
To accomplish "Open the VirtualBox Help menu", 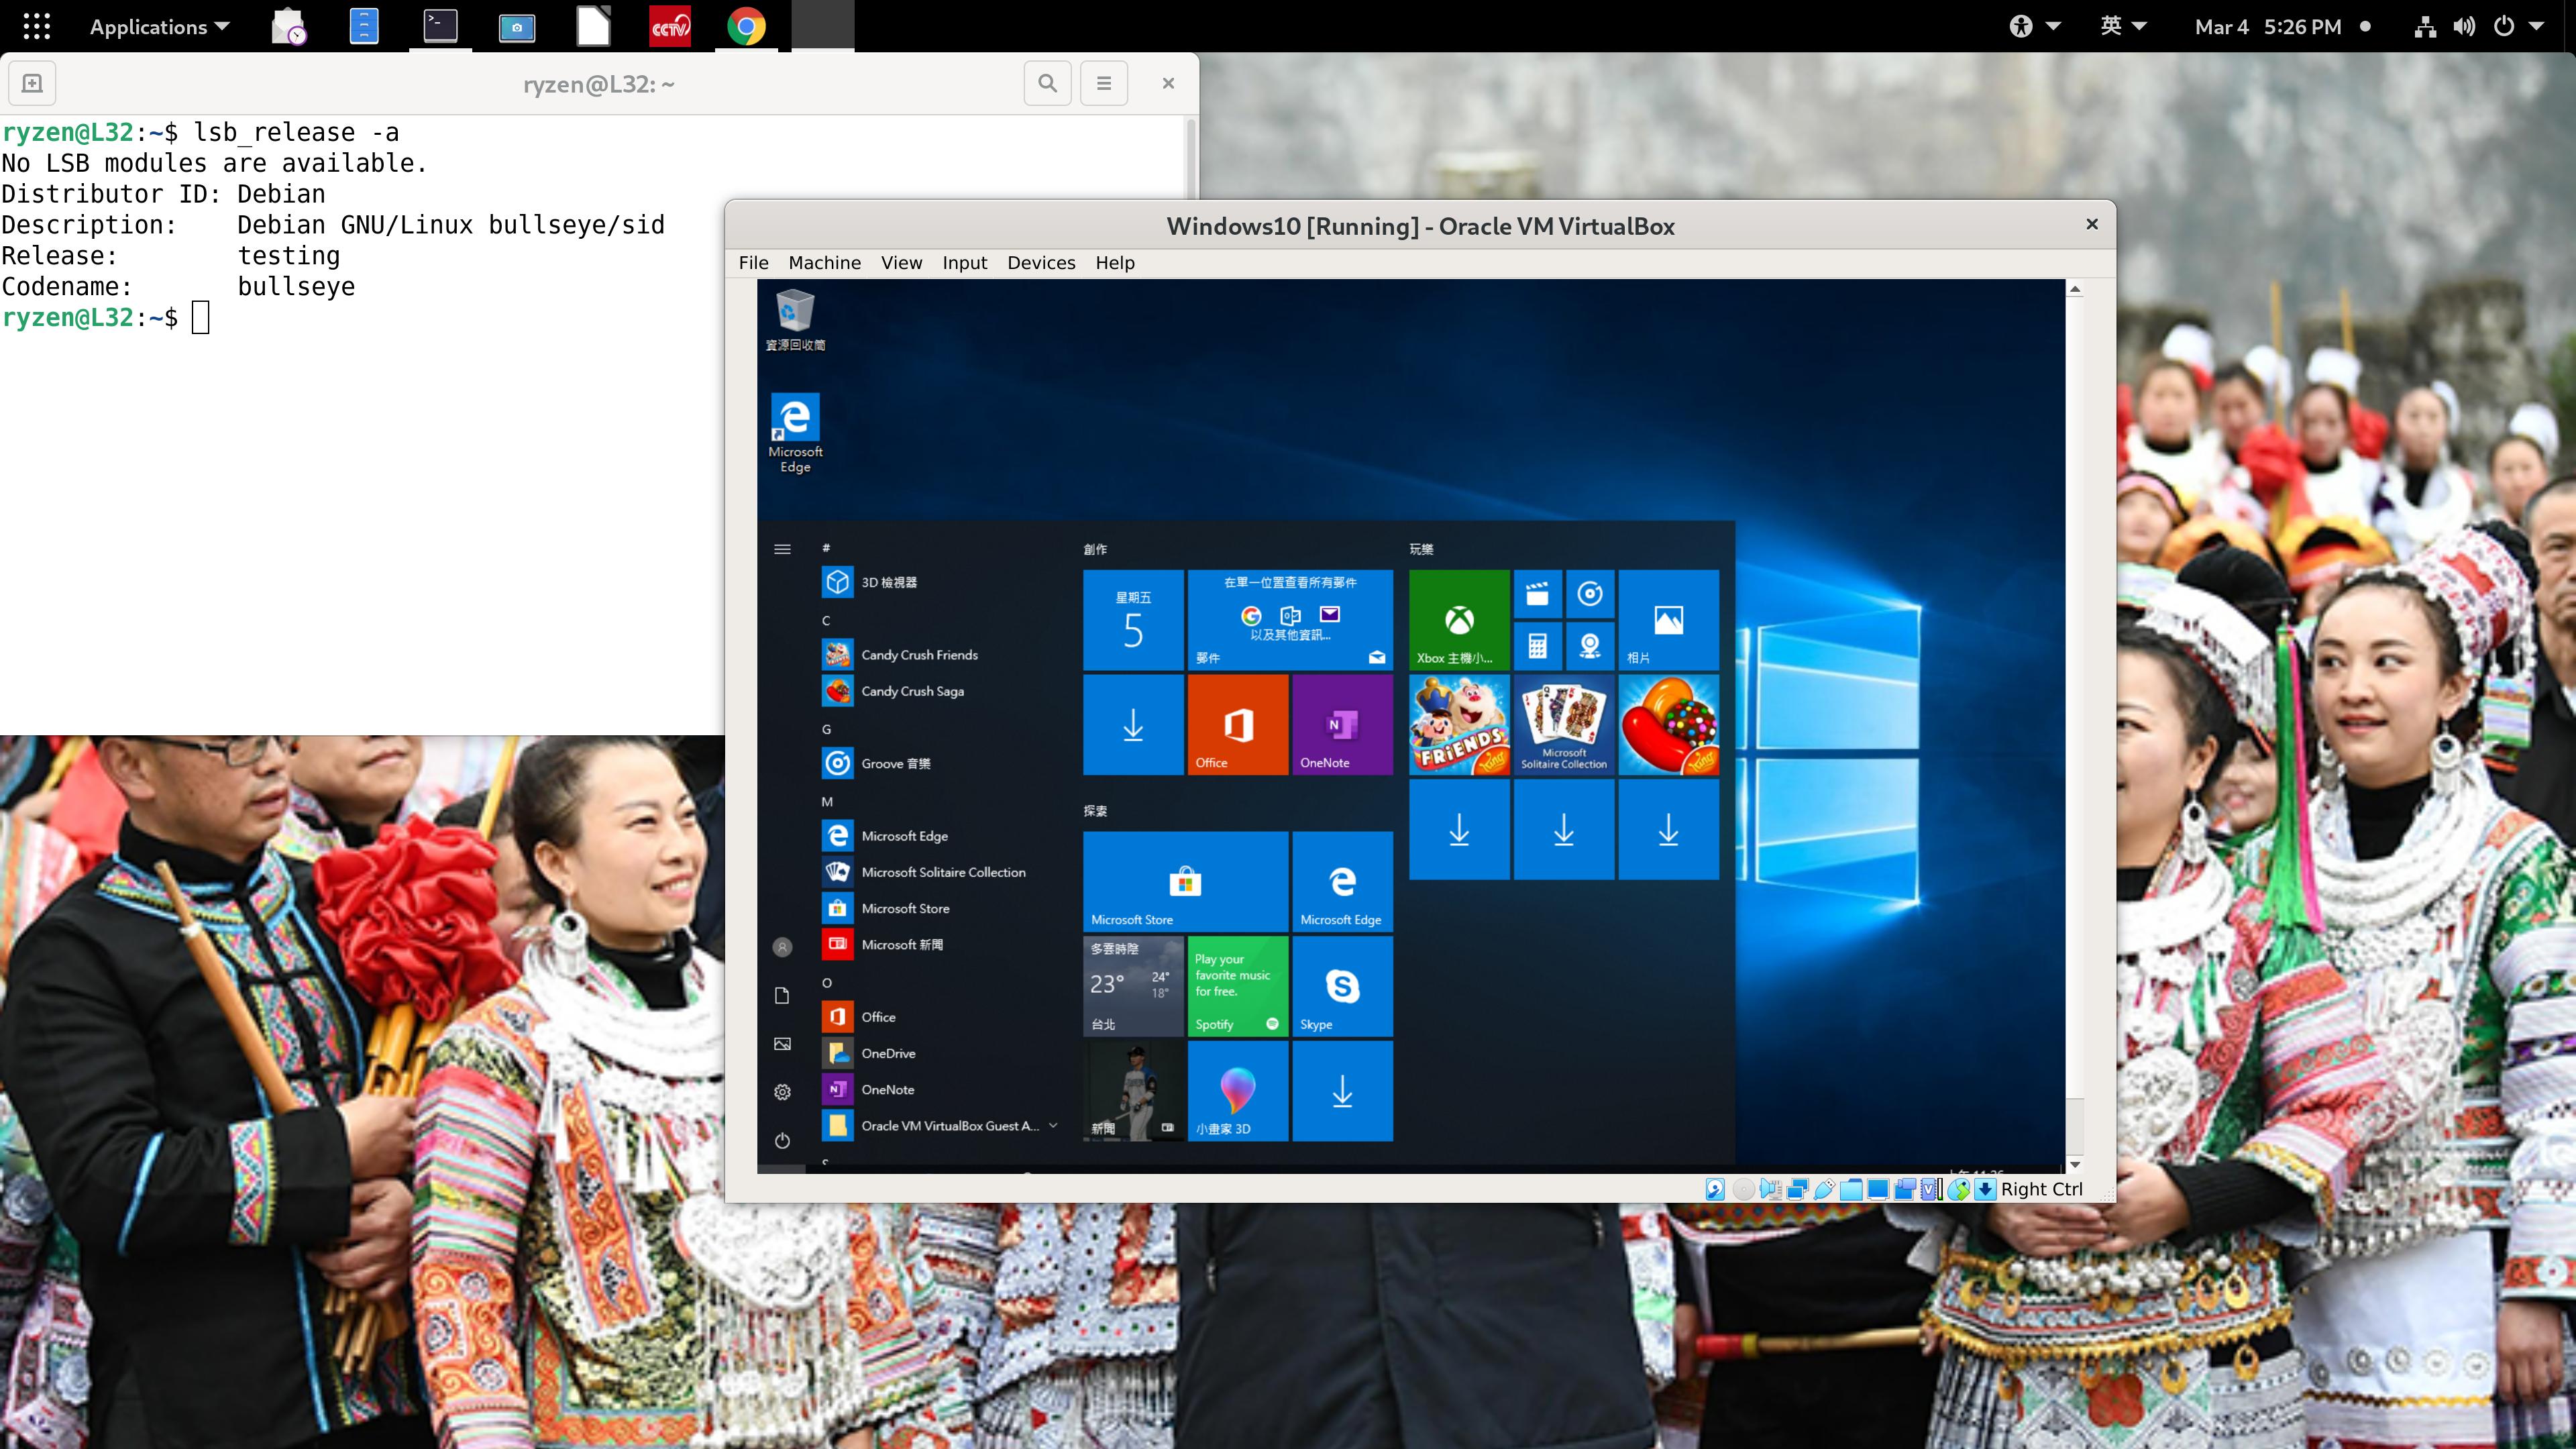I will pyautogui.click(x=1115, y=263).
